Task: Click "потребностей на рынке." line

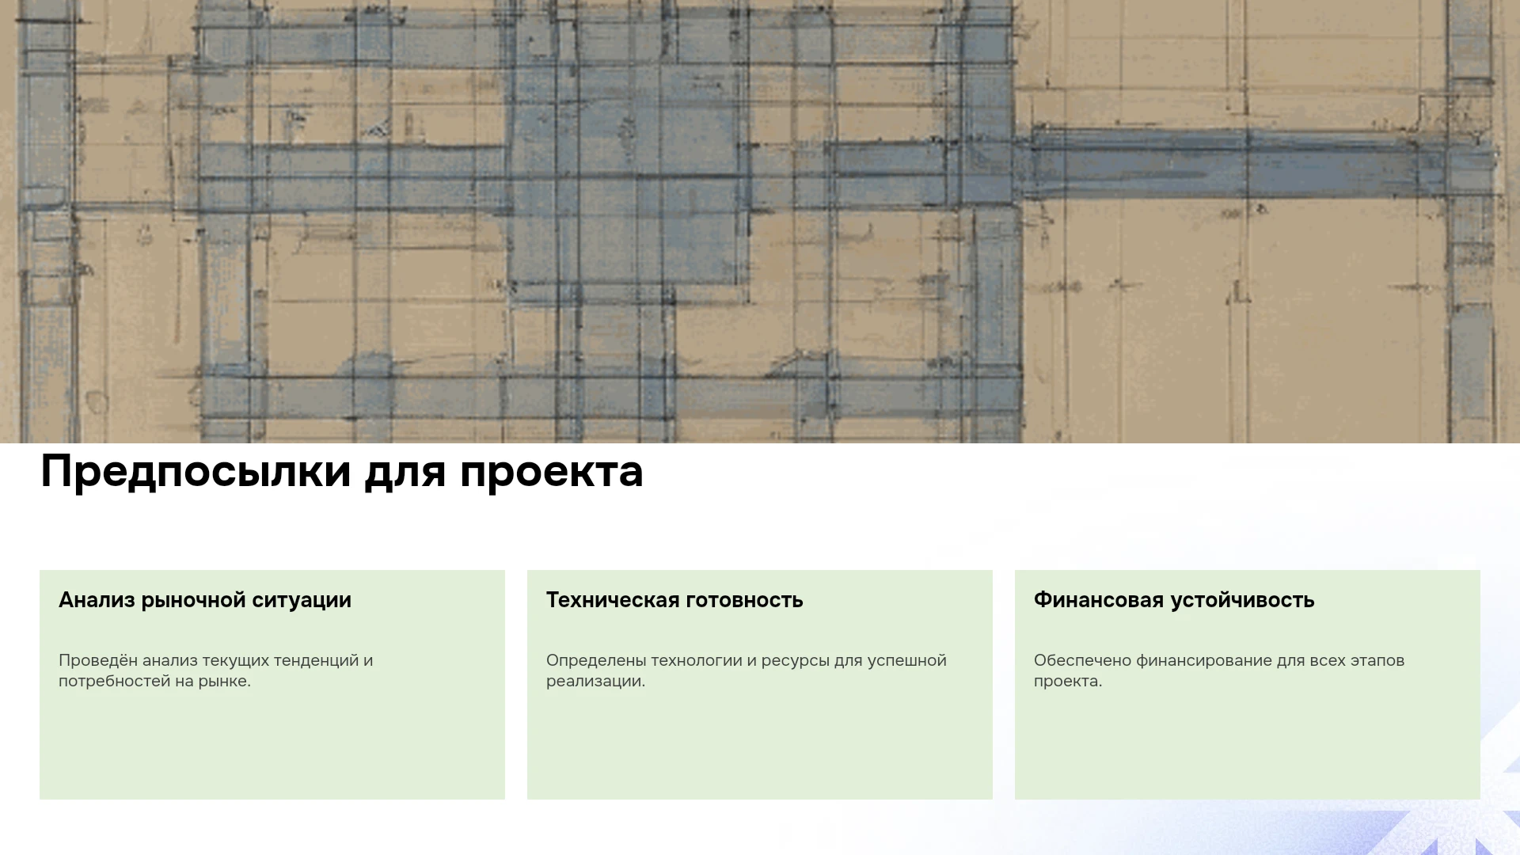Action: (x=154, y=681)
